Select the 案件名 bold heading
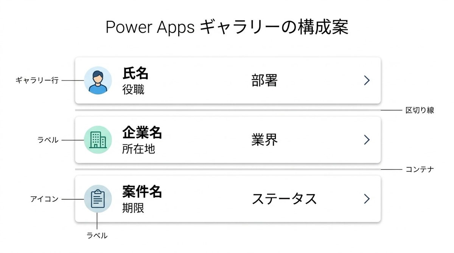 (142, 192)
